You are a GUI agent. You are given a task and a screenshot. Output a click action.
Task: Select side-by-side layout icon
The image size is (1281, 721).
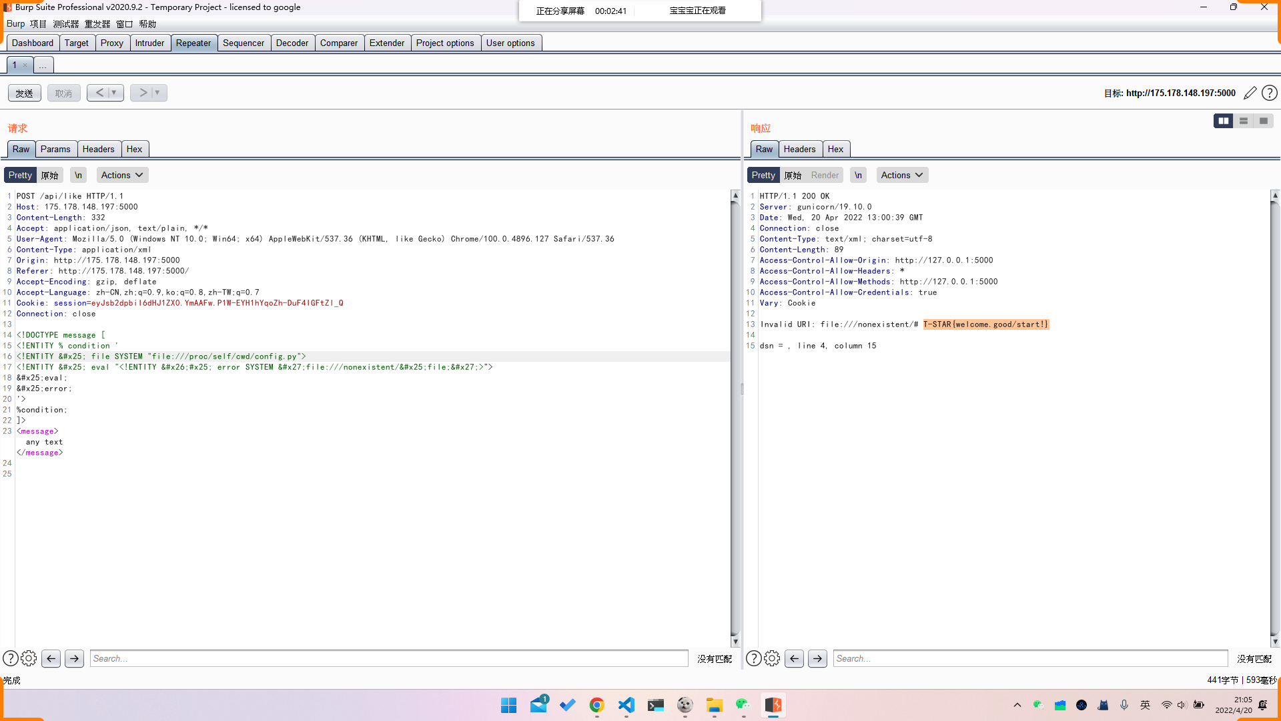point(1223,121)
